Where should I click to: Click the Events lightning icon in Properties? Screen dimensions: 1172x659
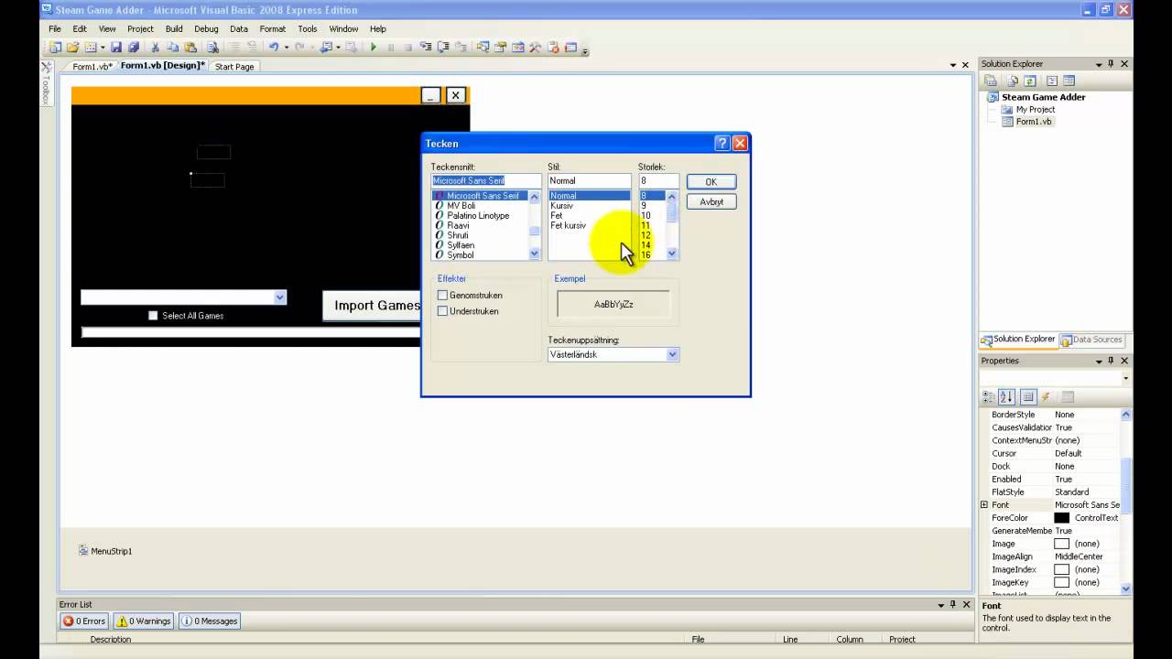[1046, 396]
